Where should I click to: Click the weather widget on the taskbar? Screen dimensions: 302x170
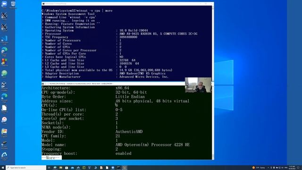(259, 168)
